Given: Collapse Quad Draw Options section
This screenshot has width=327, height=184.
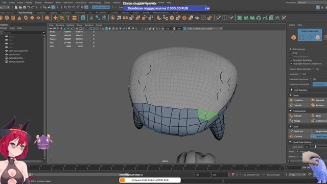Looking at the screenshot, I should tap(290, 142).
